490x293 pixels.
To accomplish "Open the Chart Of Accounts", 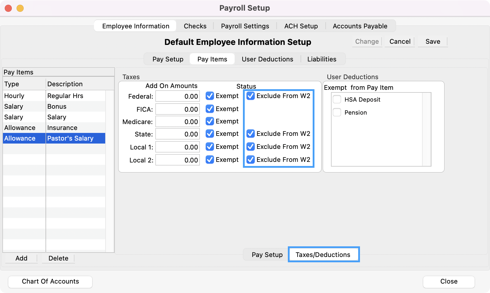I will pos(50,281).
